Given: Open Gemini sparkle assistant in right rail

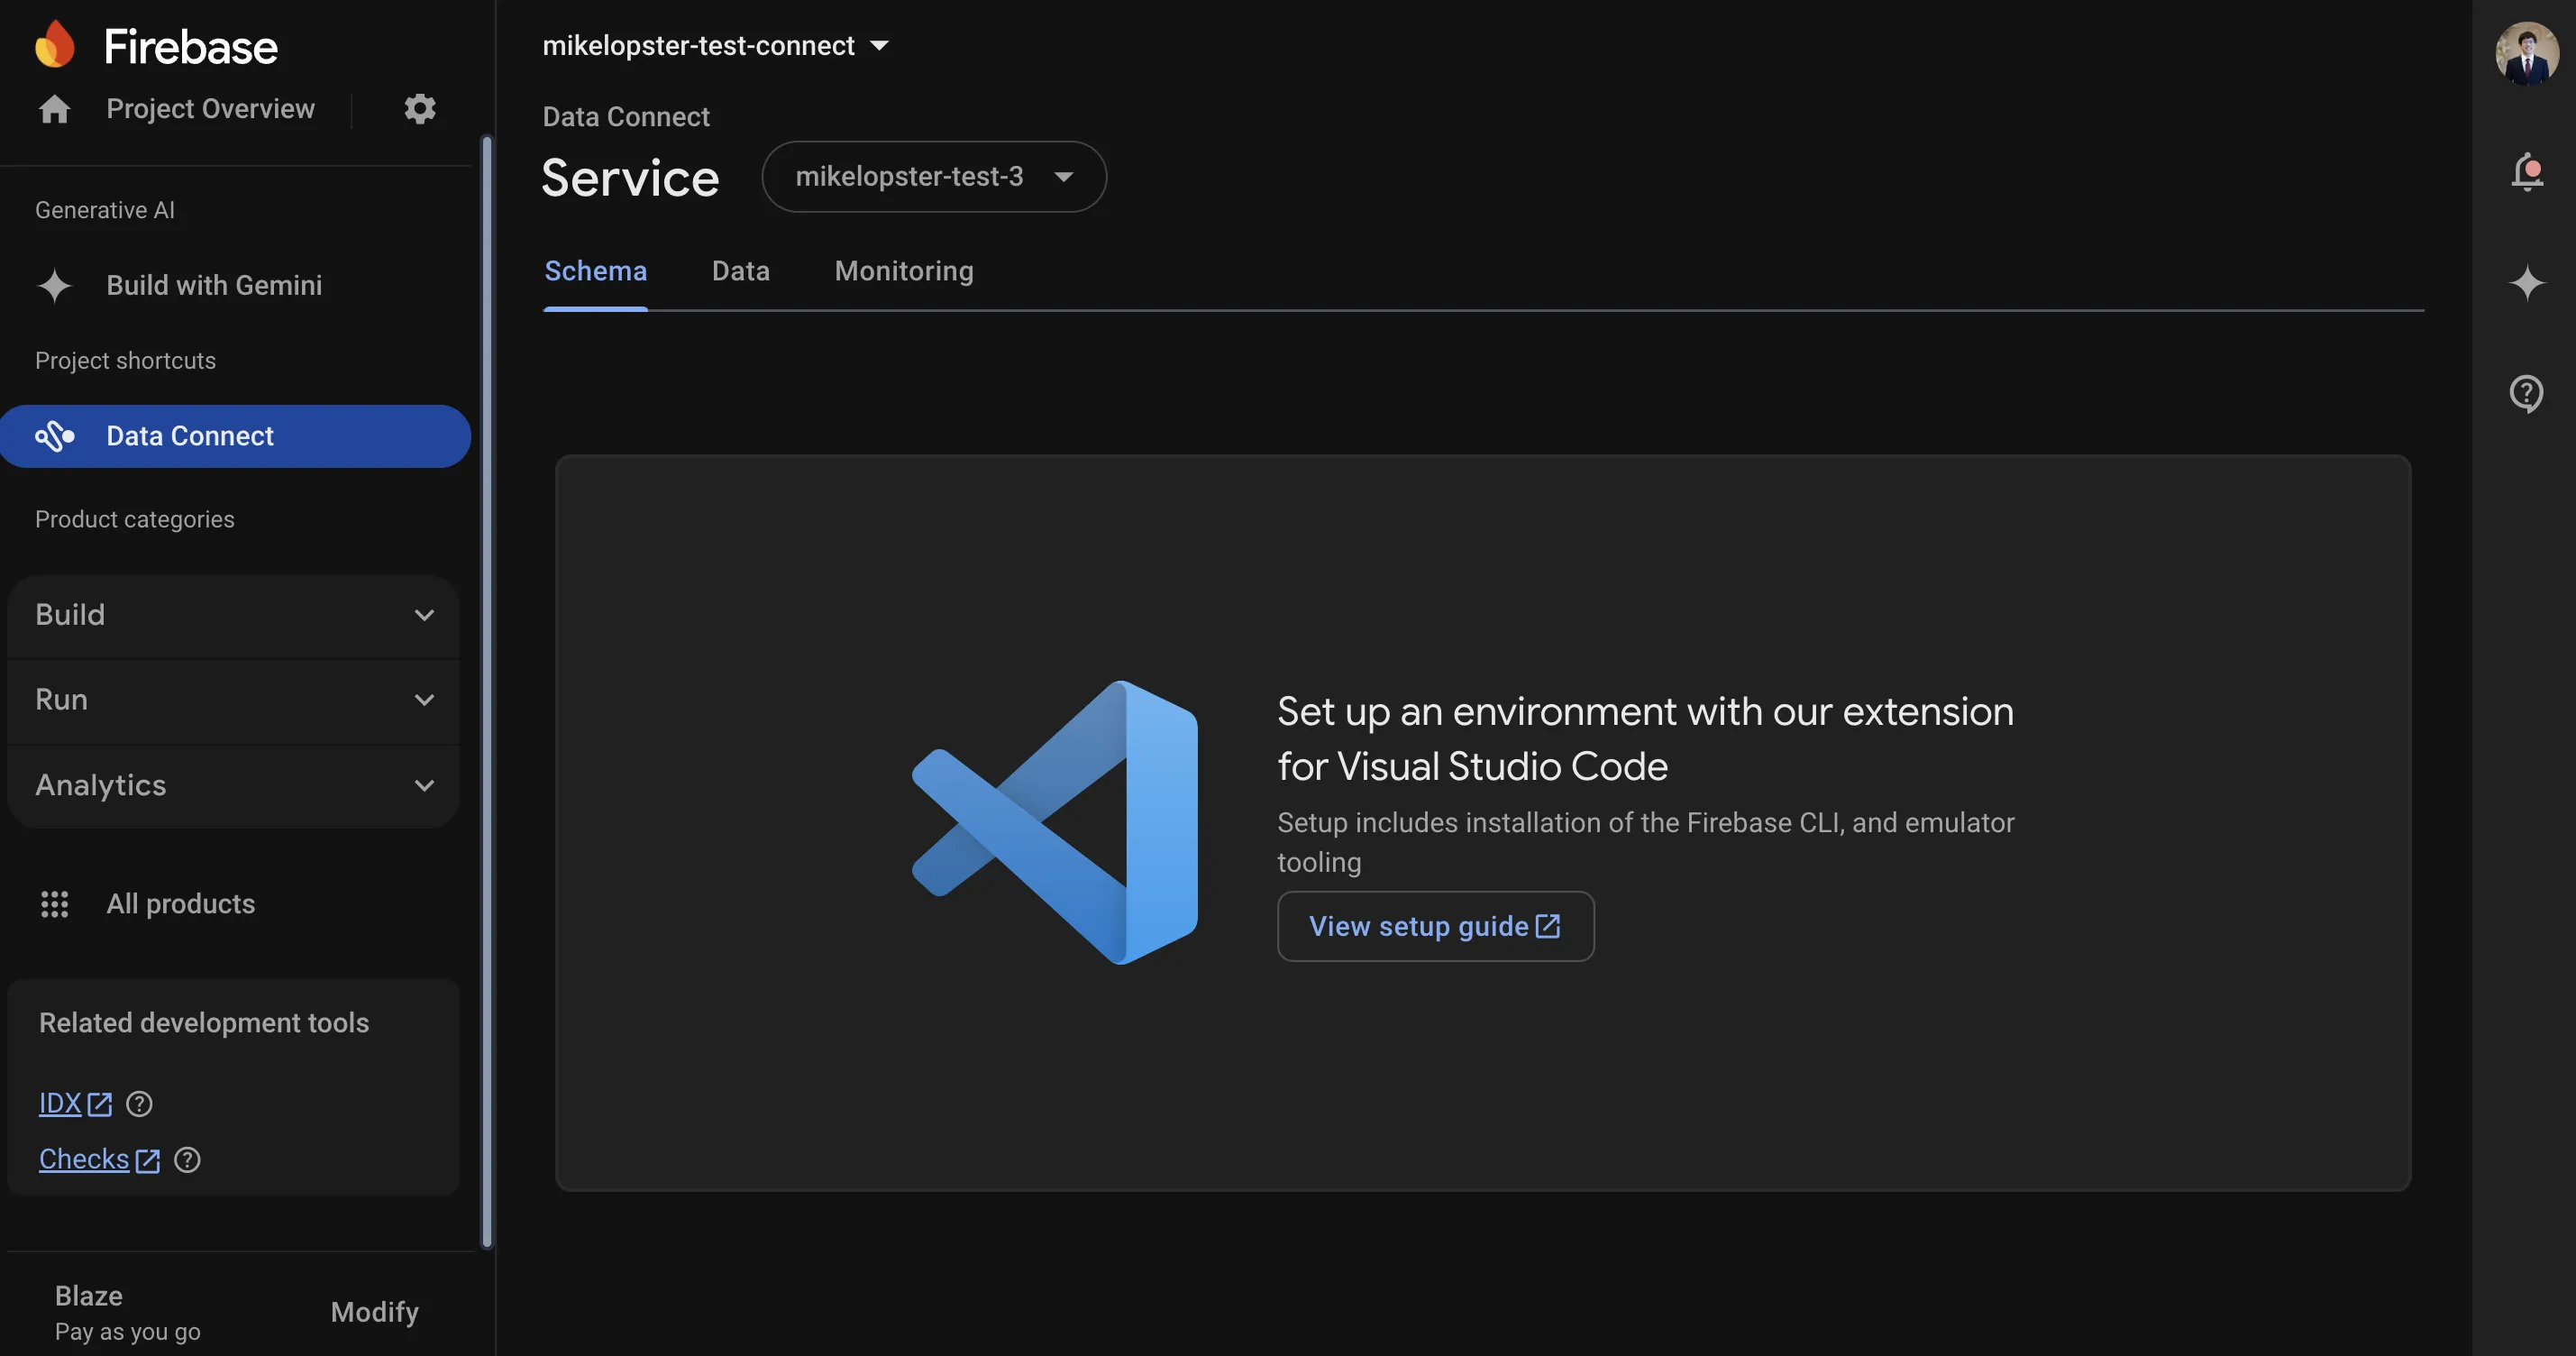Looking at the screenshot, I should tap(2527, 282).
